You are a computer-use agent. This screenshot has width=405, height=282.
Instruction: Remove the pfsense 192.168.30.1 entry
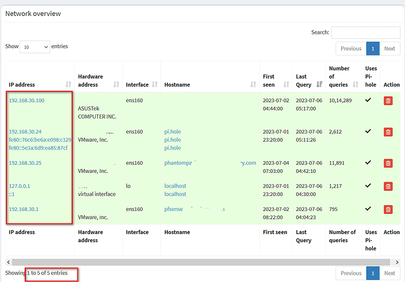388,209
